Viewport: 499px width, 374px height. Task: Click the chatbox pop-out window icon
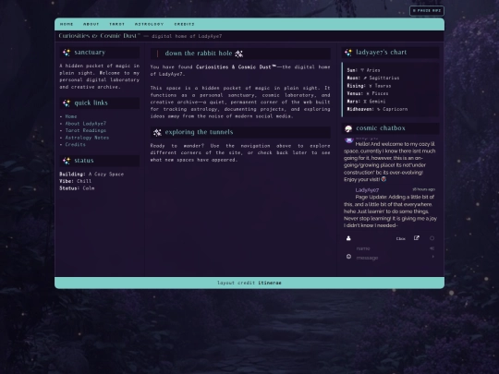point(416,238)
